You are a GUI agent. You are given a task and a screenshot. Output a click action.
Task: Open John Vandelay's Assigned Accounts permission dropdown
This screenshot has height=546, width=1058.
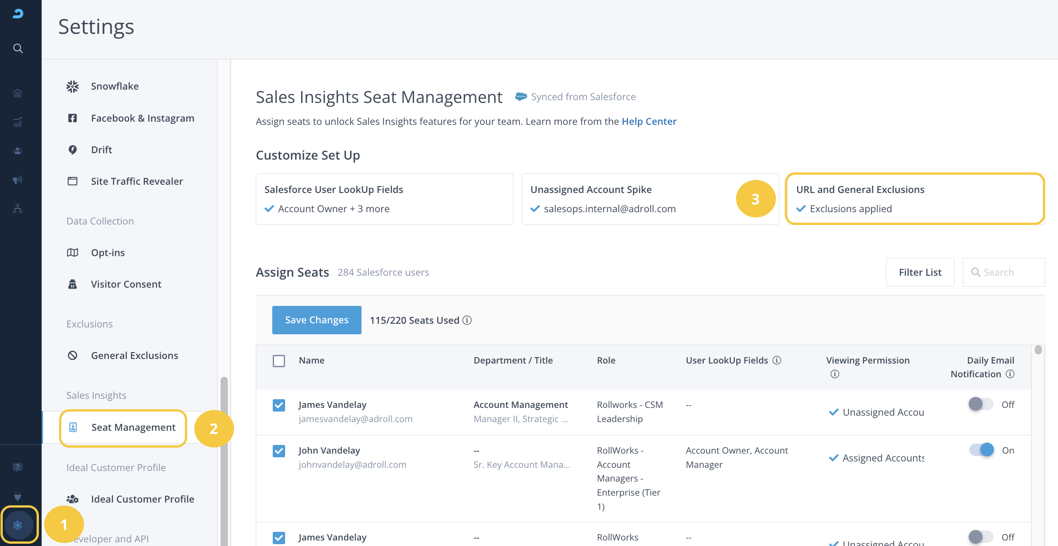pyautogui.click(x=876, y=458)
